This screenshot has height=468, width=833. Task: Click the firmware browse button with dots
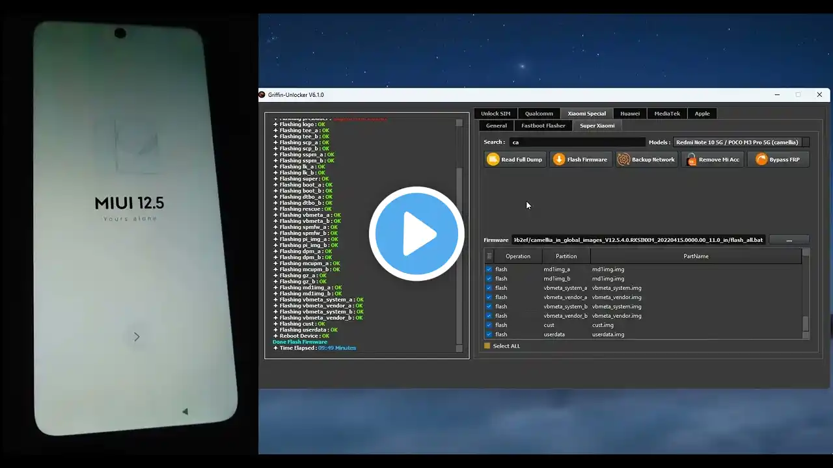tap(789, 240)
